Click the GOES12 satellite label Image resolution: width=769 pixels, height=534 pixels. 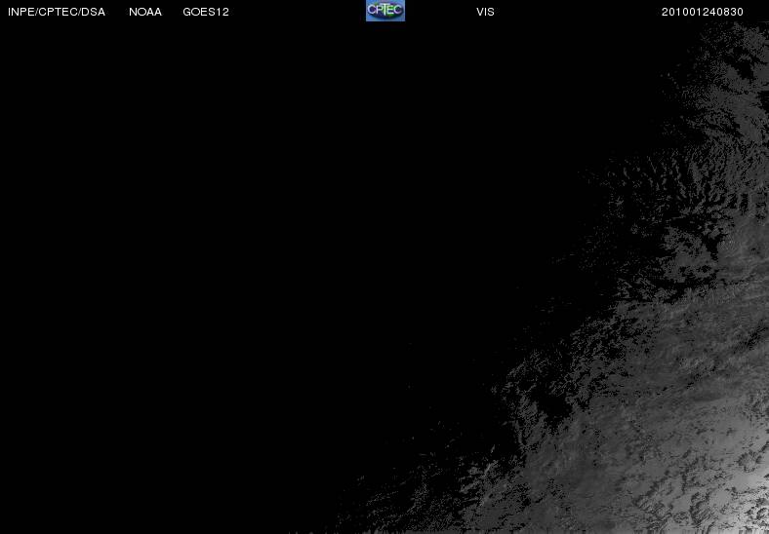(206, 12)
